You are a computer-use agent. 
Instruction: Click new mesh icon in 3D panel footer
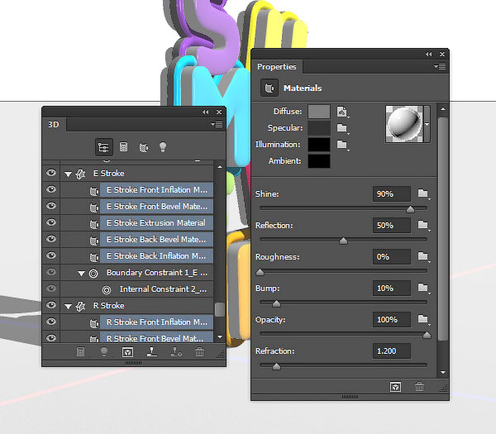click(80, 352)
